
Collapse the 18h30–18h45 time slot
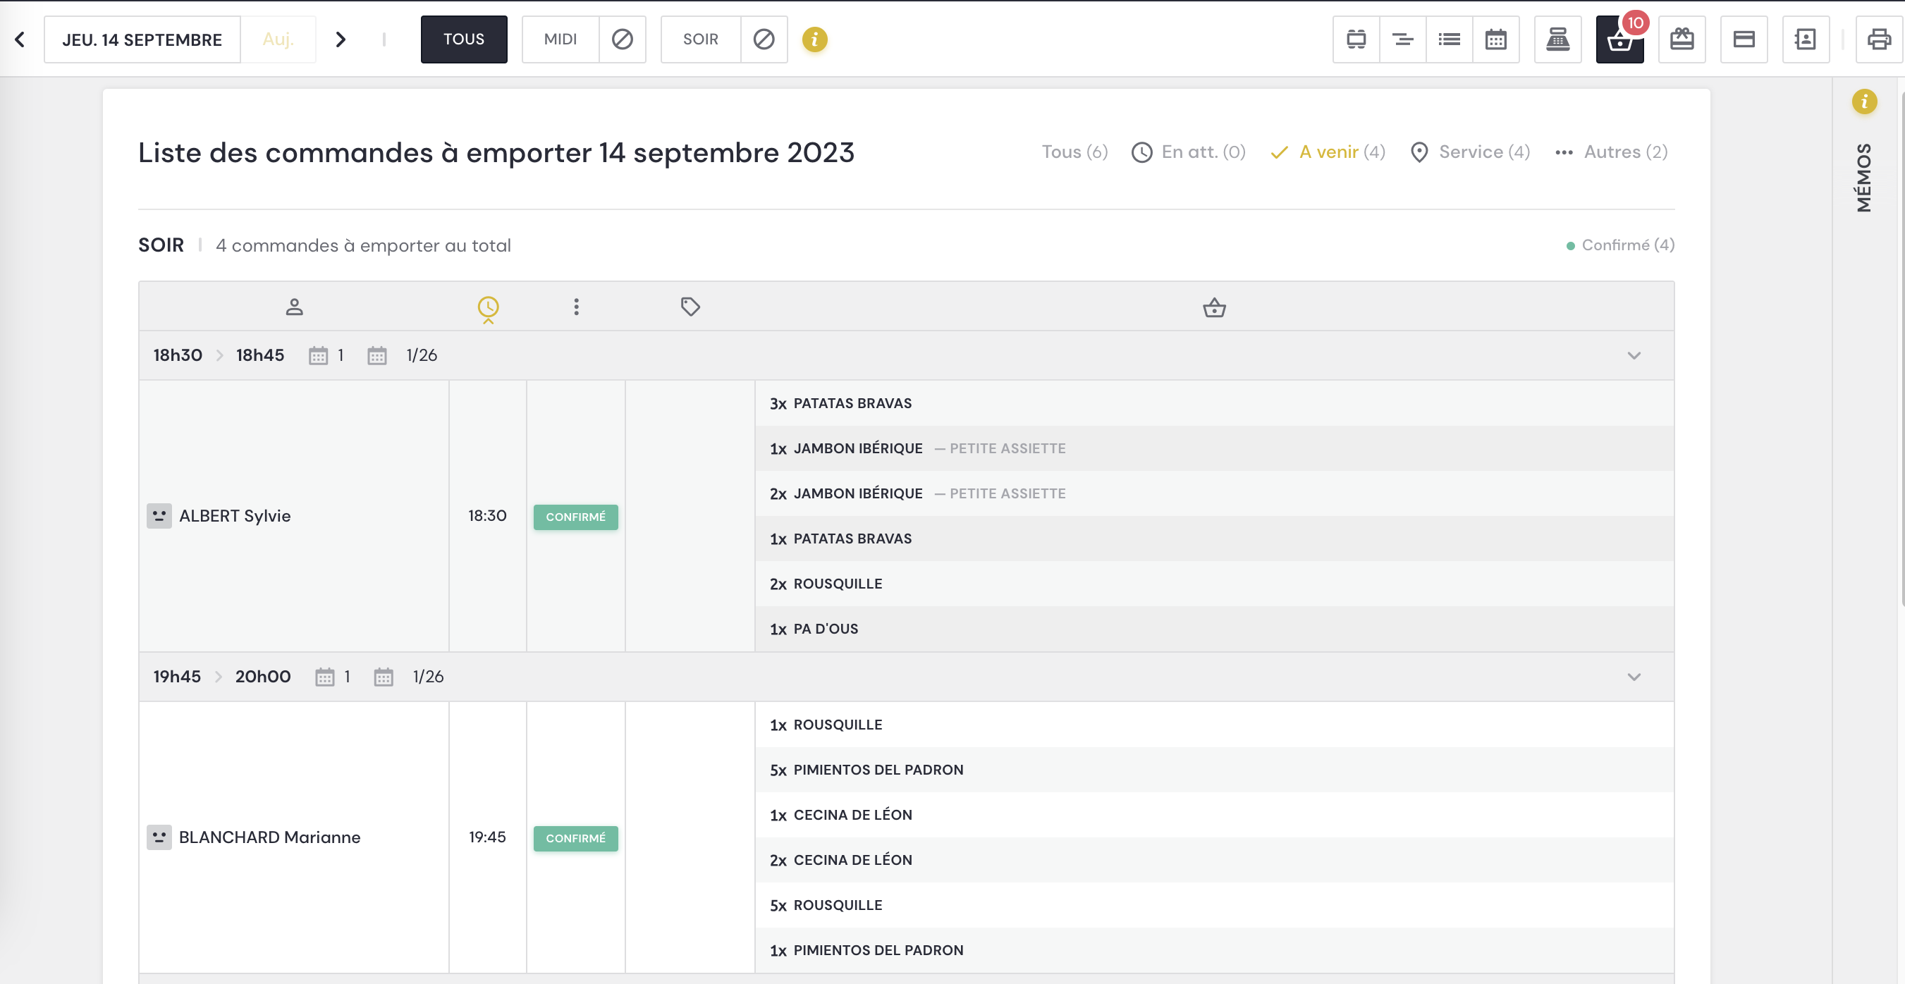click(1634, 355)
